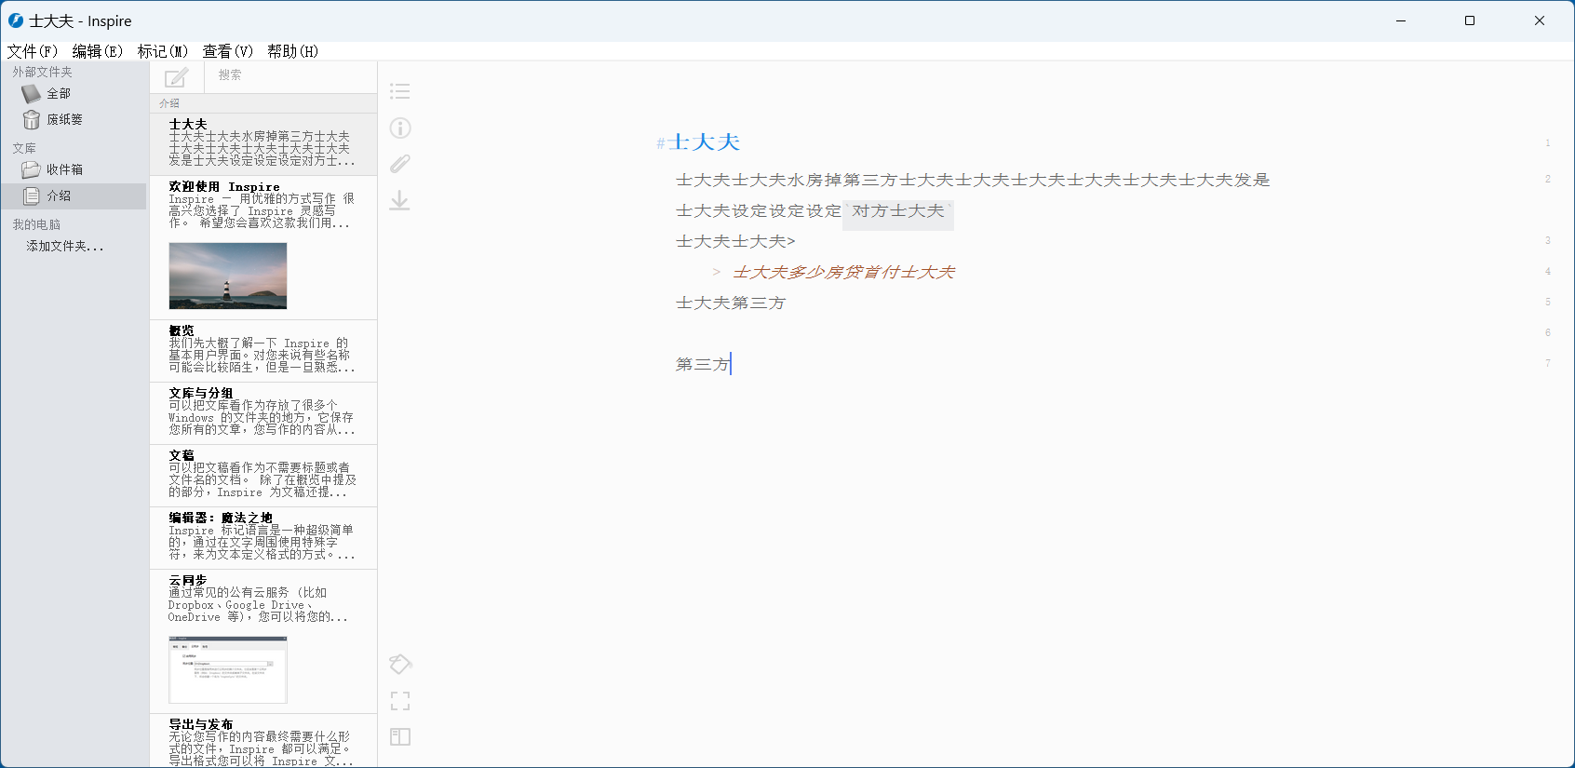Click the export download icon
Image resolution: width=1575 pixels, height=768 pixels.
(x=400, y=200)
